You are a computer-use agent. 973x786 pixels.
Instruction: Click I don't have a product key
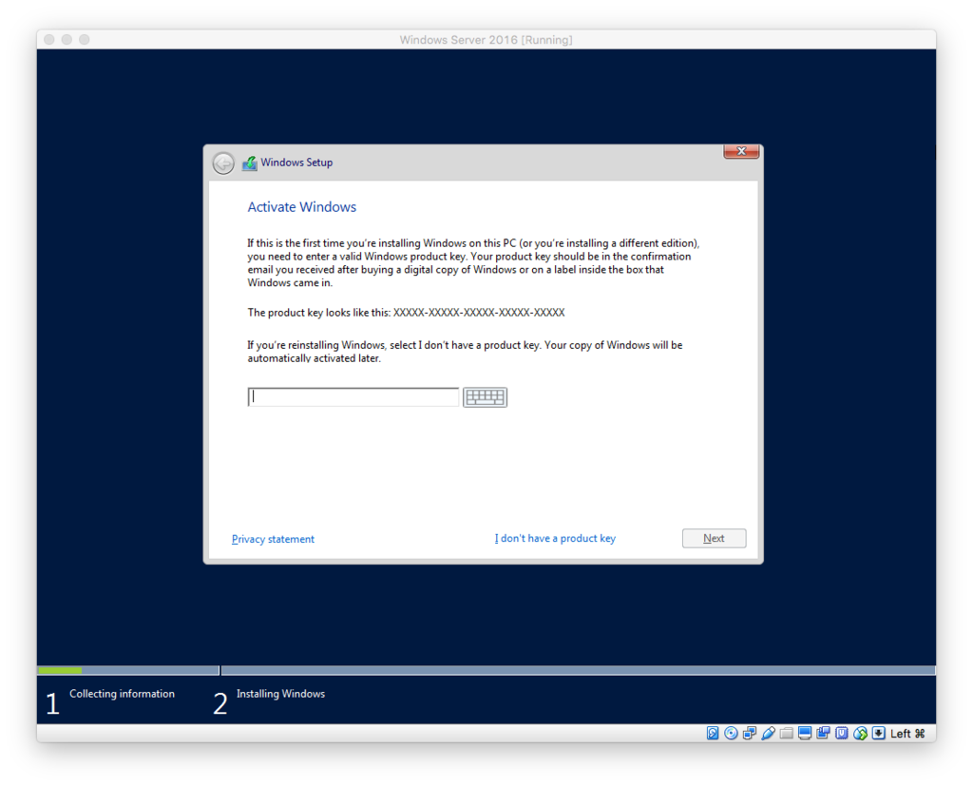pyautogui.click(x=555, y=538)
